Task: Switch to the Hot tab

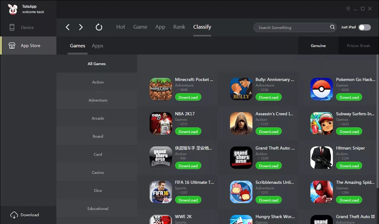Action: tap(121, 27)
